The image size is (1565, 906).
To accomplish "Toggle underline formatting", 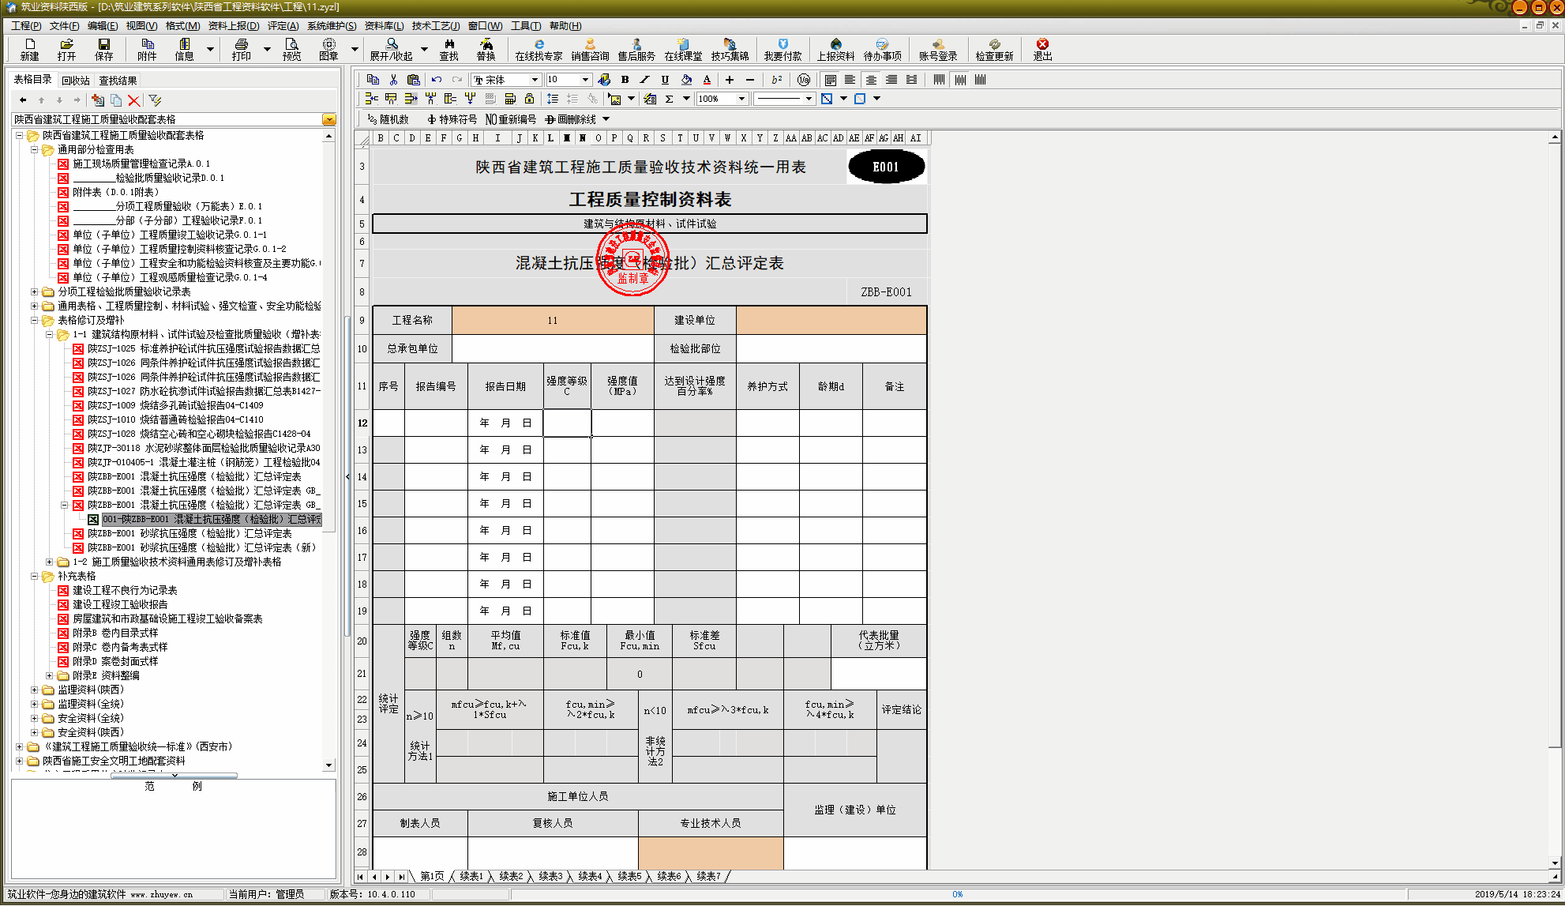I will [x=664, y=79].
